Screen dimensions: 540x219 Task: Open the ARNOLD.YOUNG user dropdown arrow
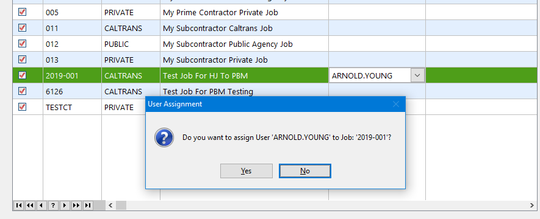[x=417, y=75]
